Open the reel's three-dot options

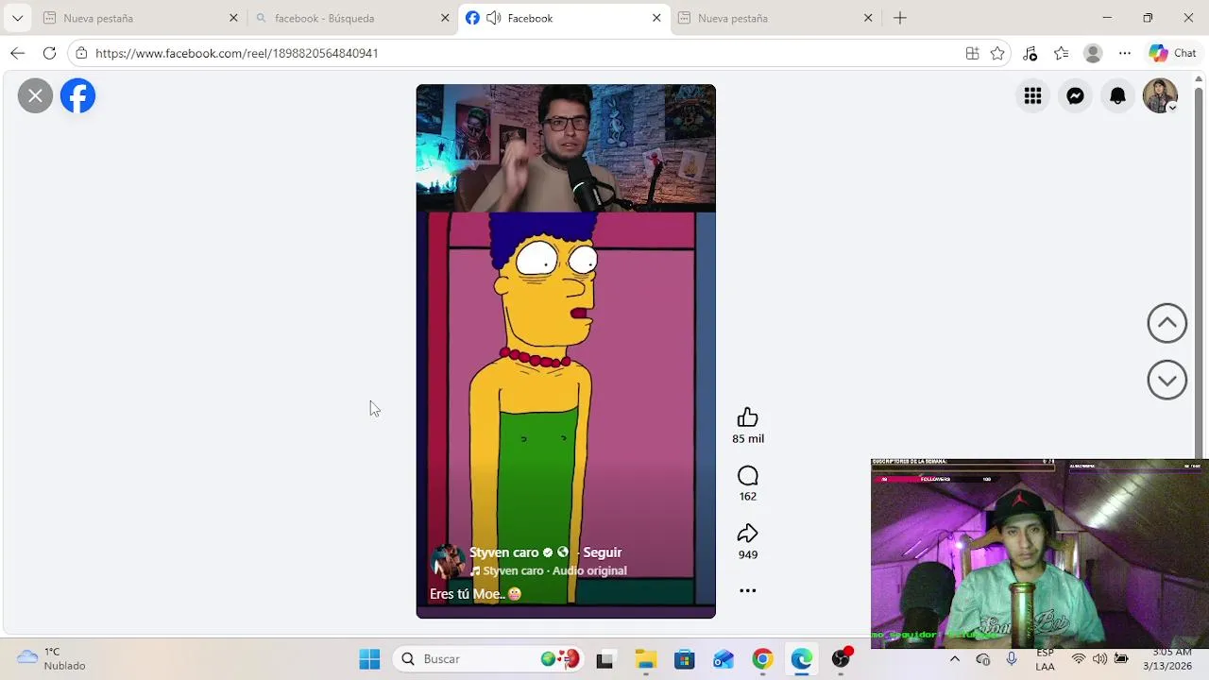(x=747, y=590)
